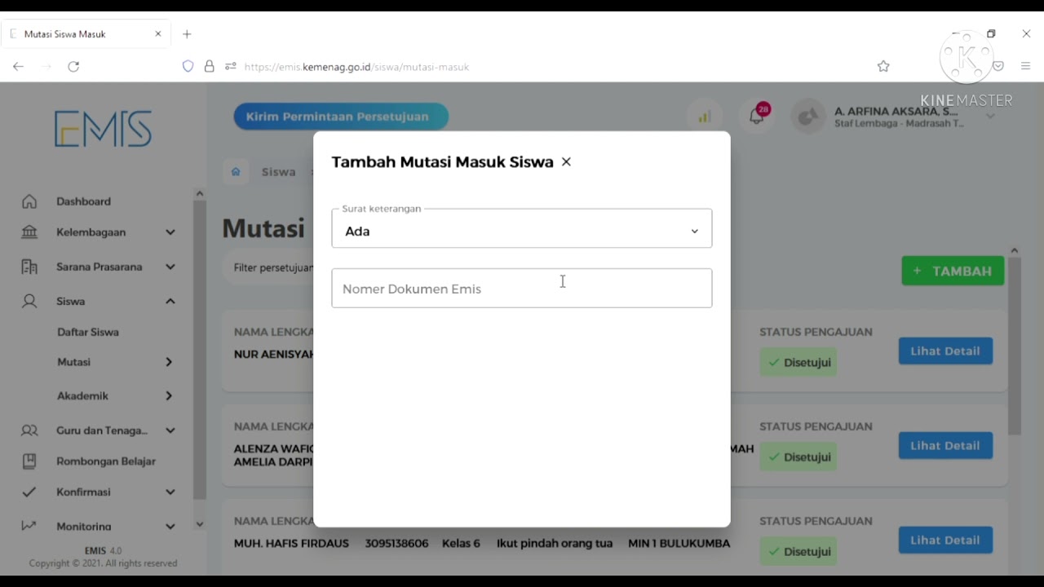1044x587 pixels.
Task: Select the Mutasi Siswa Masuk browser tab
Action: pyautogui.click(x=86, y=34)
